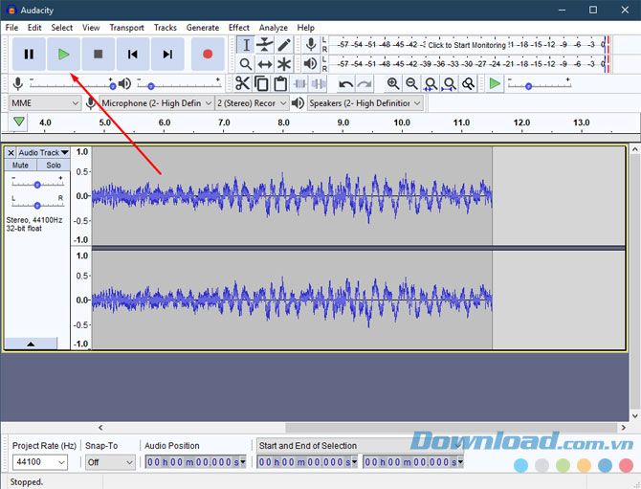The height and width of the screenshot is (489, 641).
Task: Open the Microphone recording device dropdown
Action: click(x=157, y=103)
